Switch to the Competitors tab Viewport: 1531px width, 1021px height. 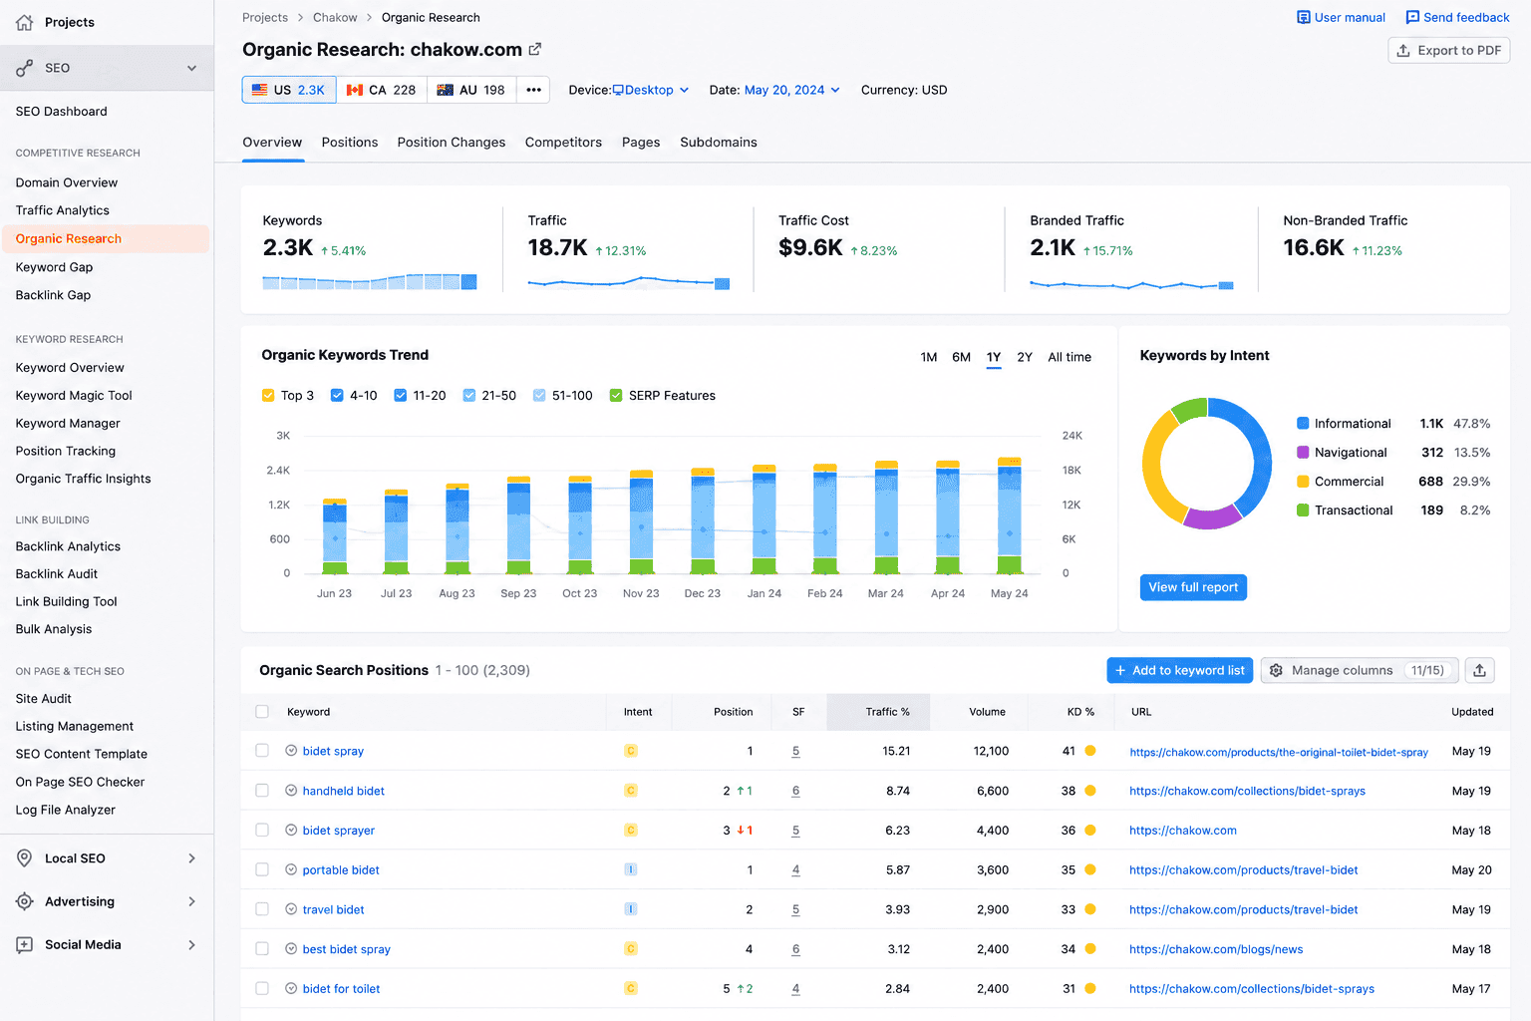[563, 143]
